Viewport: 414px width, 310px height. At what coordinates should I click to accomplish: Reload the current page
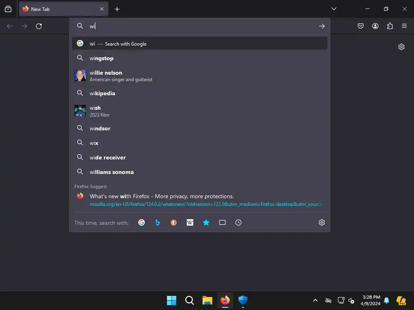39,26
